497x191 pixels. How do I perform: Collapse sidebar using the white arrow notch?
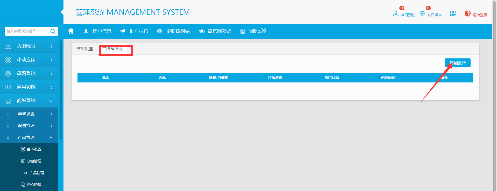click(62, 12)
